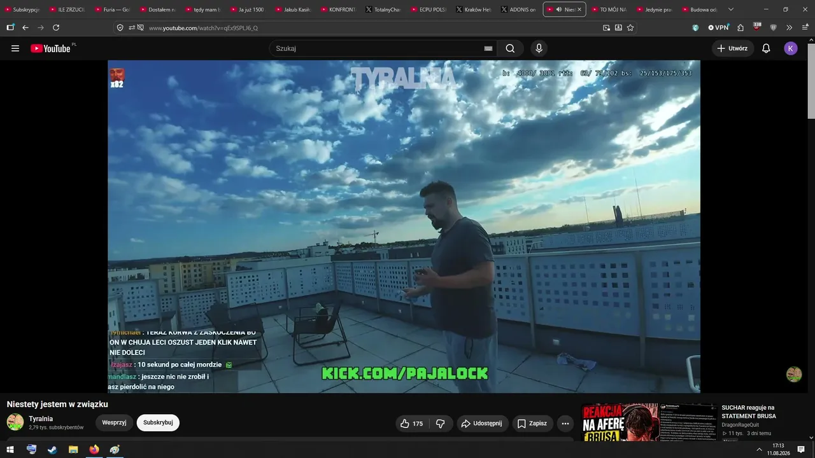Save the video with Zapisz
Image resolution: width=815 pixels, height=458 pixels.
point(532,424)
